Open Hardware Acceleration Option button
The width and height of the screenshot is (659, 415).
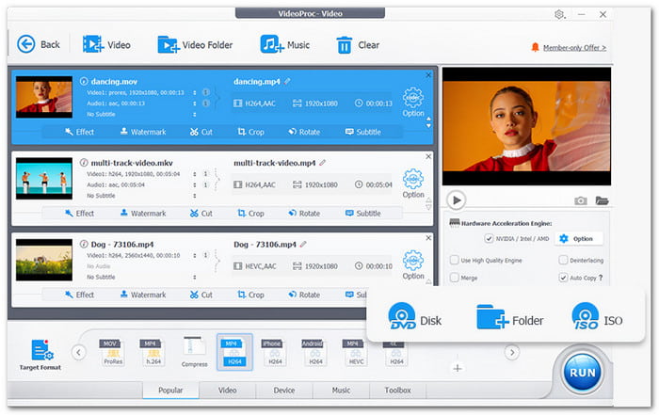pyautogui.click(x=579, y=239)
